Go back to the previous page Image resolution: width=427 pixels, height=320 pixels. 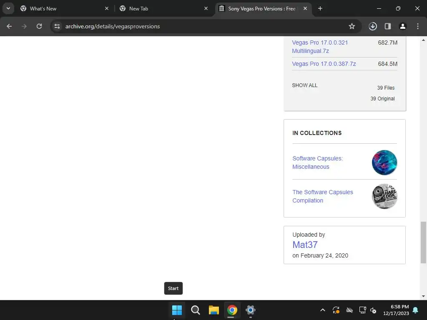tap(9, 26)
